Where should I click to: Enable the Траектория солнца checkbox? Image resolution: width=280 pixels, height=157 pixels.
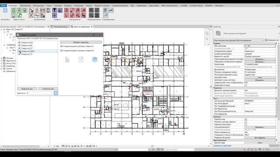(246, 85)
